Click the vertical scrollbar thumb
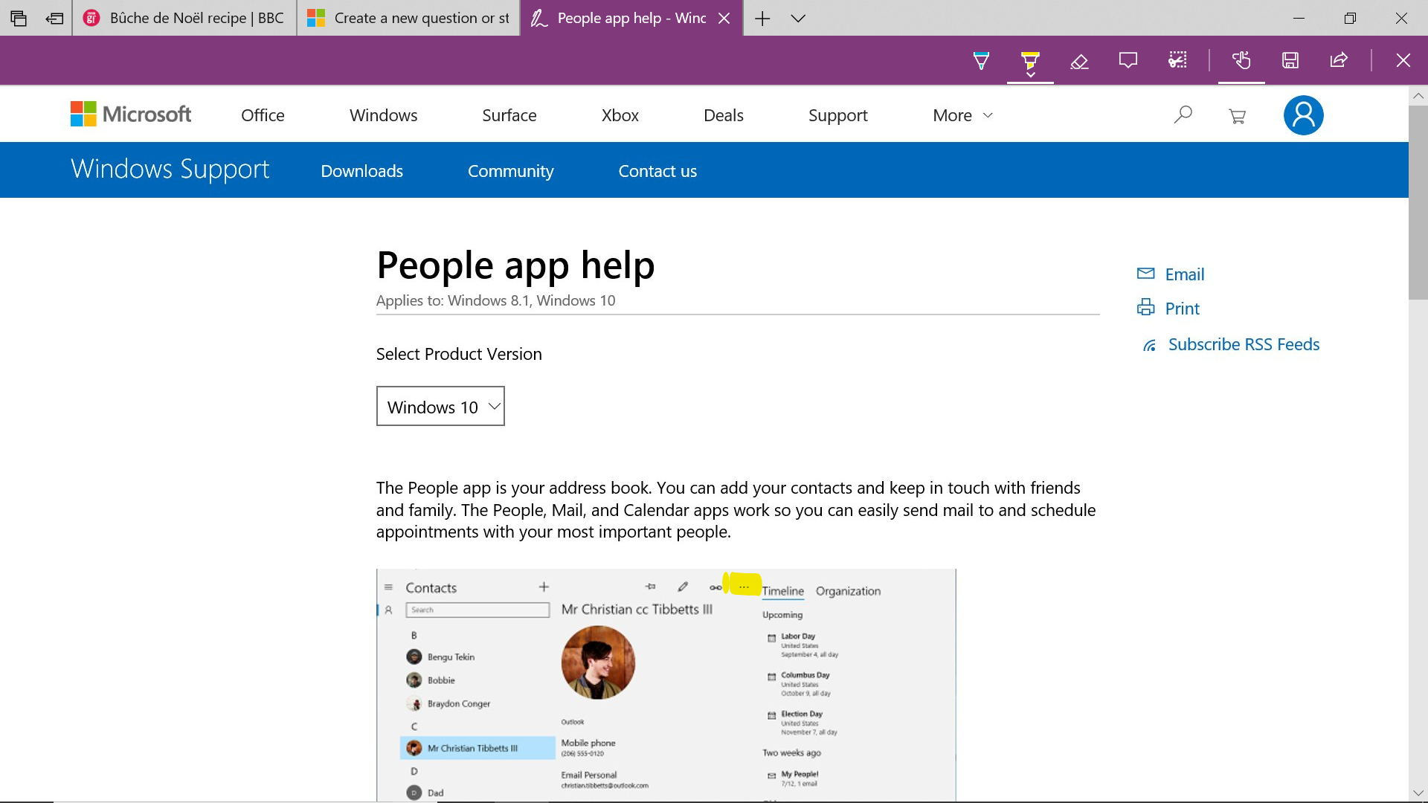 point(1418,202)
